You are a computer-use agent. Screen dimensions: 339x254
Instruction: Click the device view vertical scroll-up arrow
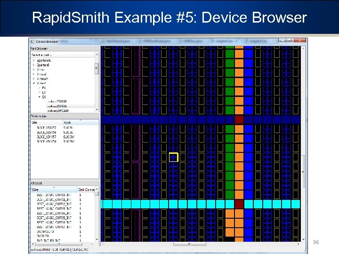[x=303, y=48]
